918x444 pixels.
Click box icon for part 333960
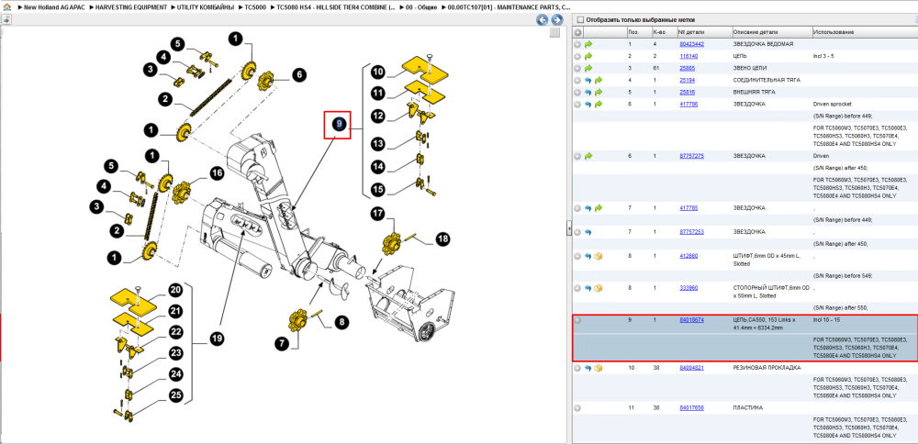point(599,288)
